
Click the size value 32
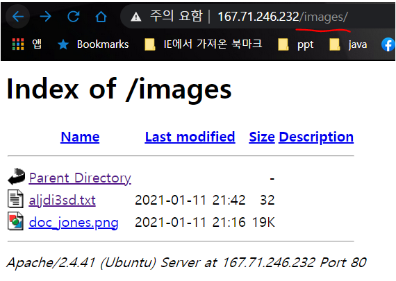(267, 201)
